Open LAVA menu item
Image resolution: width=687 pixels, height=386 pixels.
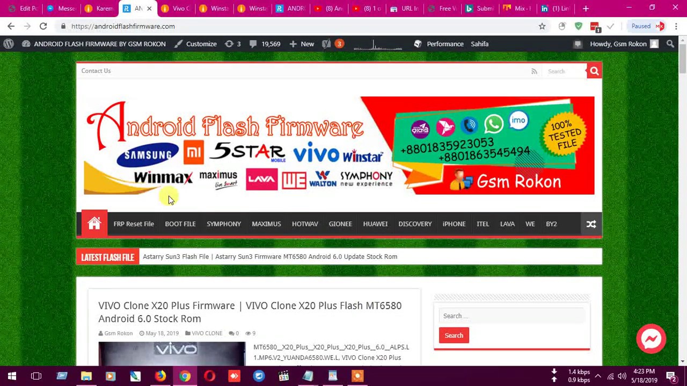[x=507, y=224]
